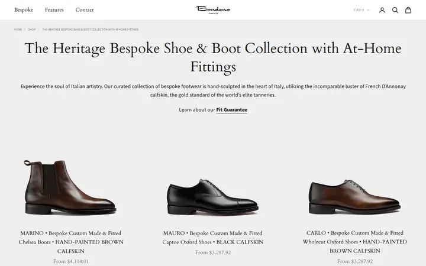
Task: Open the account login icon
Action: (x=382, y=10)
